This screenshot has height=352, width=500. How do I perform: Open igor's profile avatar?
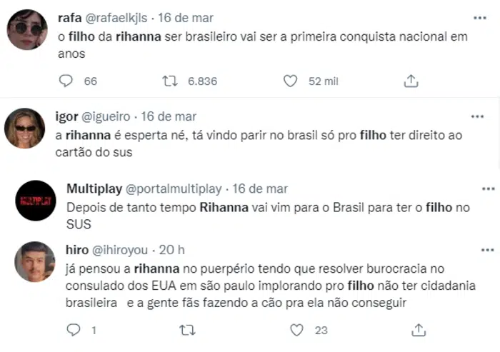(x=25, y=128)
